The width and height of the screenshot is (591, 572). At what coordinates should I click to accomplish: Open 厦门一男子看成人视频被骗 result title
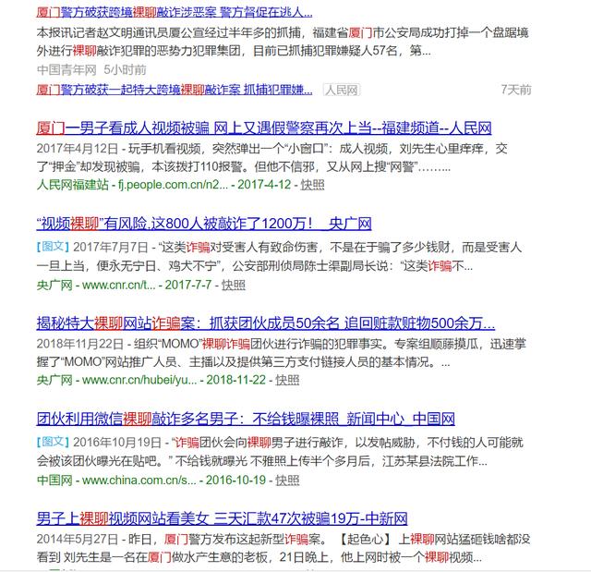click(x=264, y=128)
